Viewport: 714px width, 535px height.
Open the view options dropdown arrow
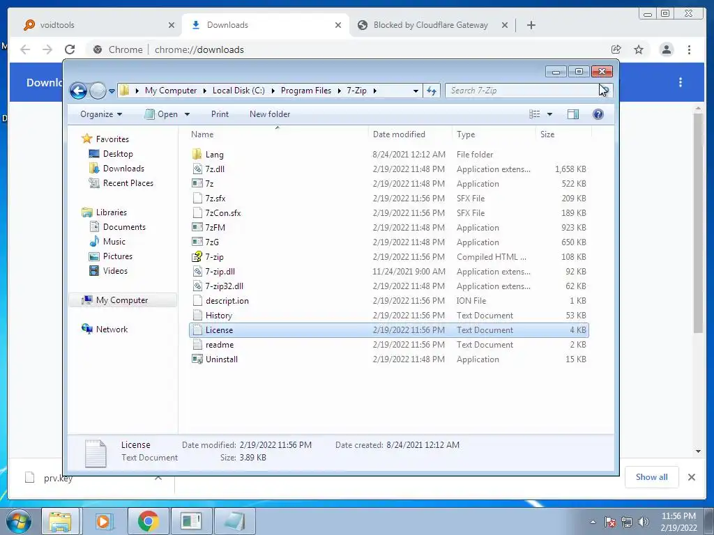tap(549, 114)
